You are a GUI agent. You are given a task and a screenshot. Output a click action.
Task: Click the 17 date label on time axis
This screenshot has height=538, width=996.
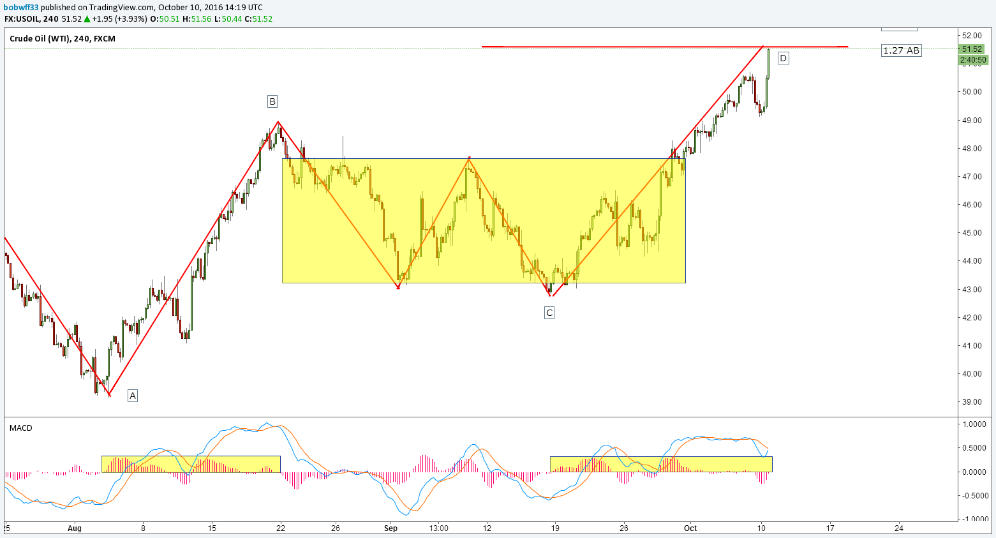coord(830,528)
